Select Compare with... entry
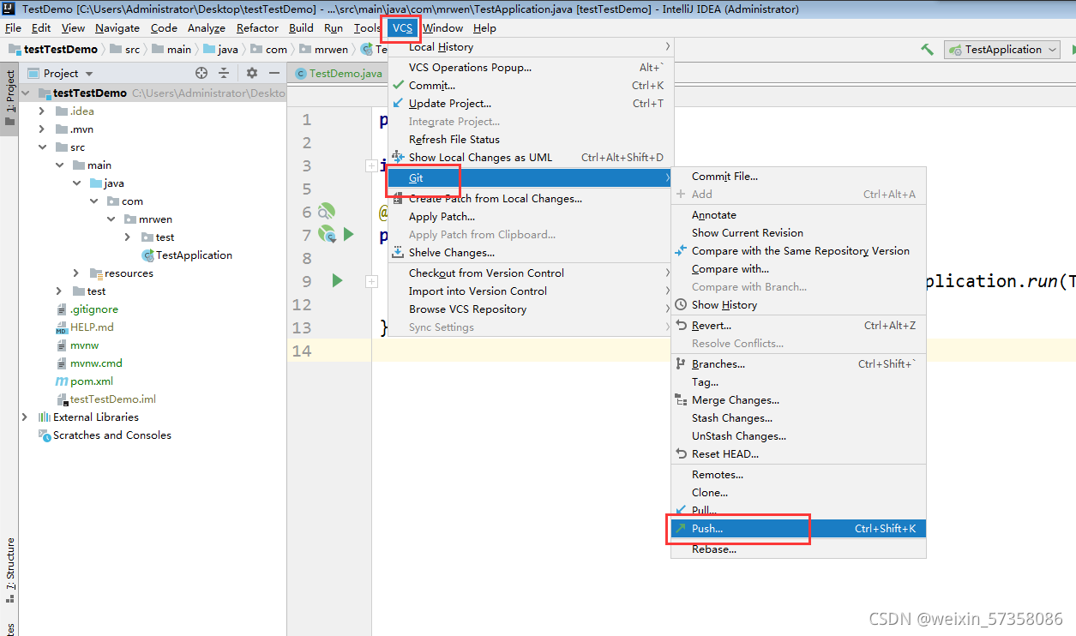This screenshot has height=636, width=1076. [x=797, y=269]
